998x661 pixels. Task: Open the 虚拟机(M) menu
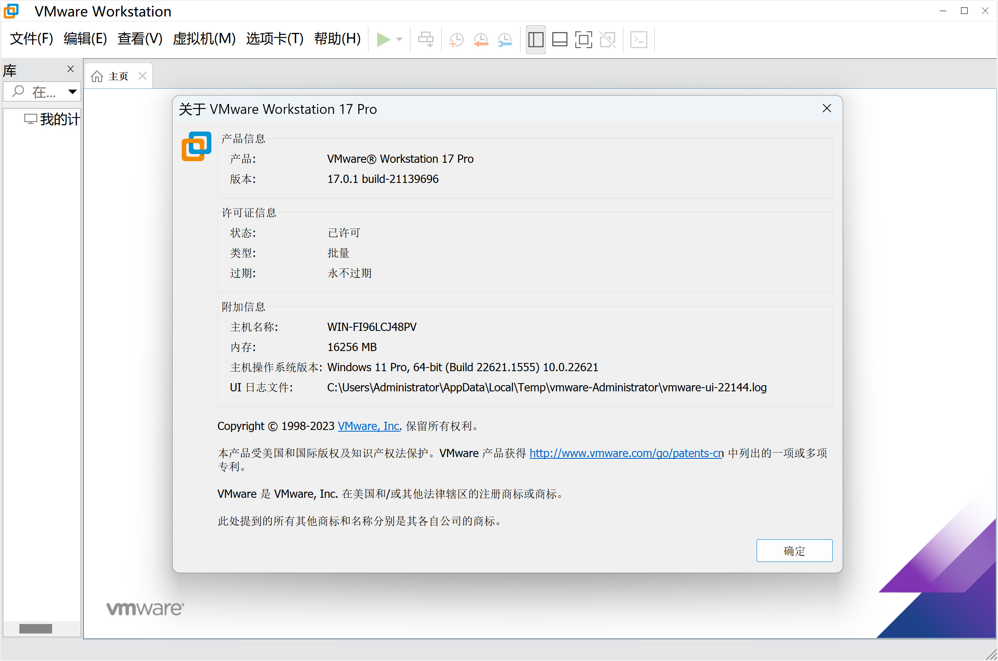click(204, 39)
